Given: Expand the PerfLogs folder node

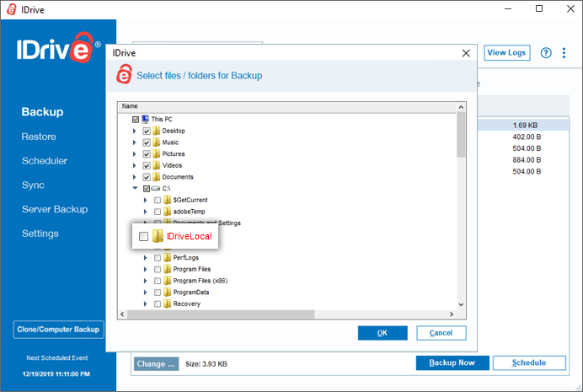Looking at the screenshot, I should tap(146, 258).
